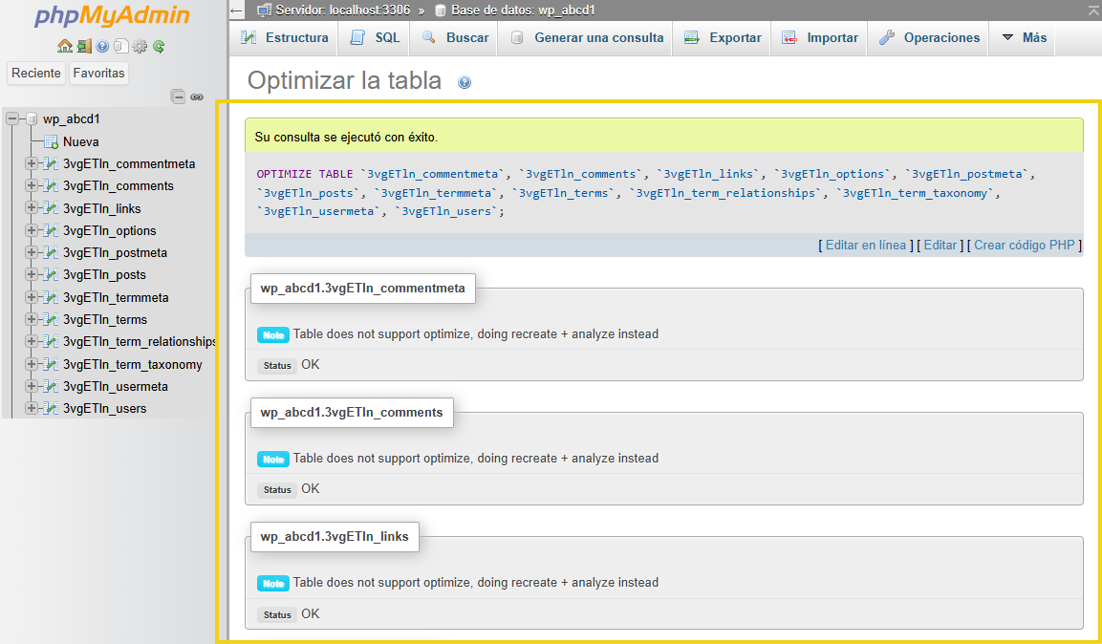The height and width of the screenshot is (644, 1102).
Task: Open the settings gear icon
Action: tap(140, 47)
